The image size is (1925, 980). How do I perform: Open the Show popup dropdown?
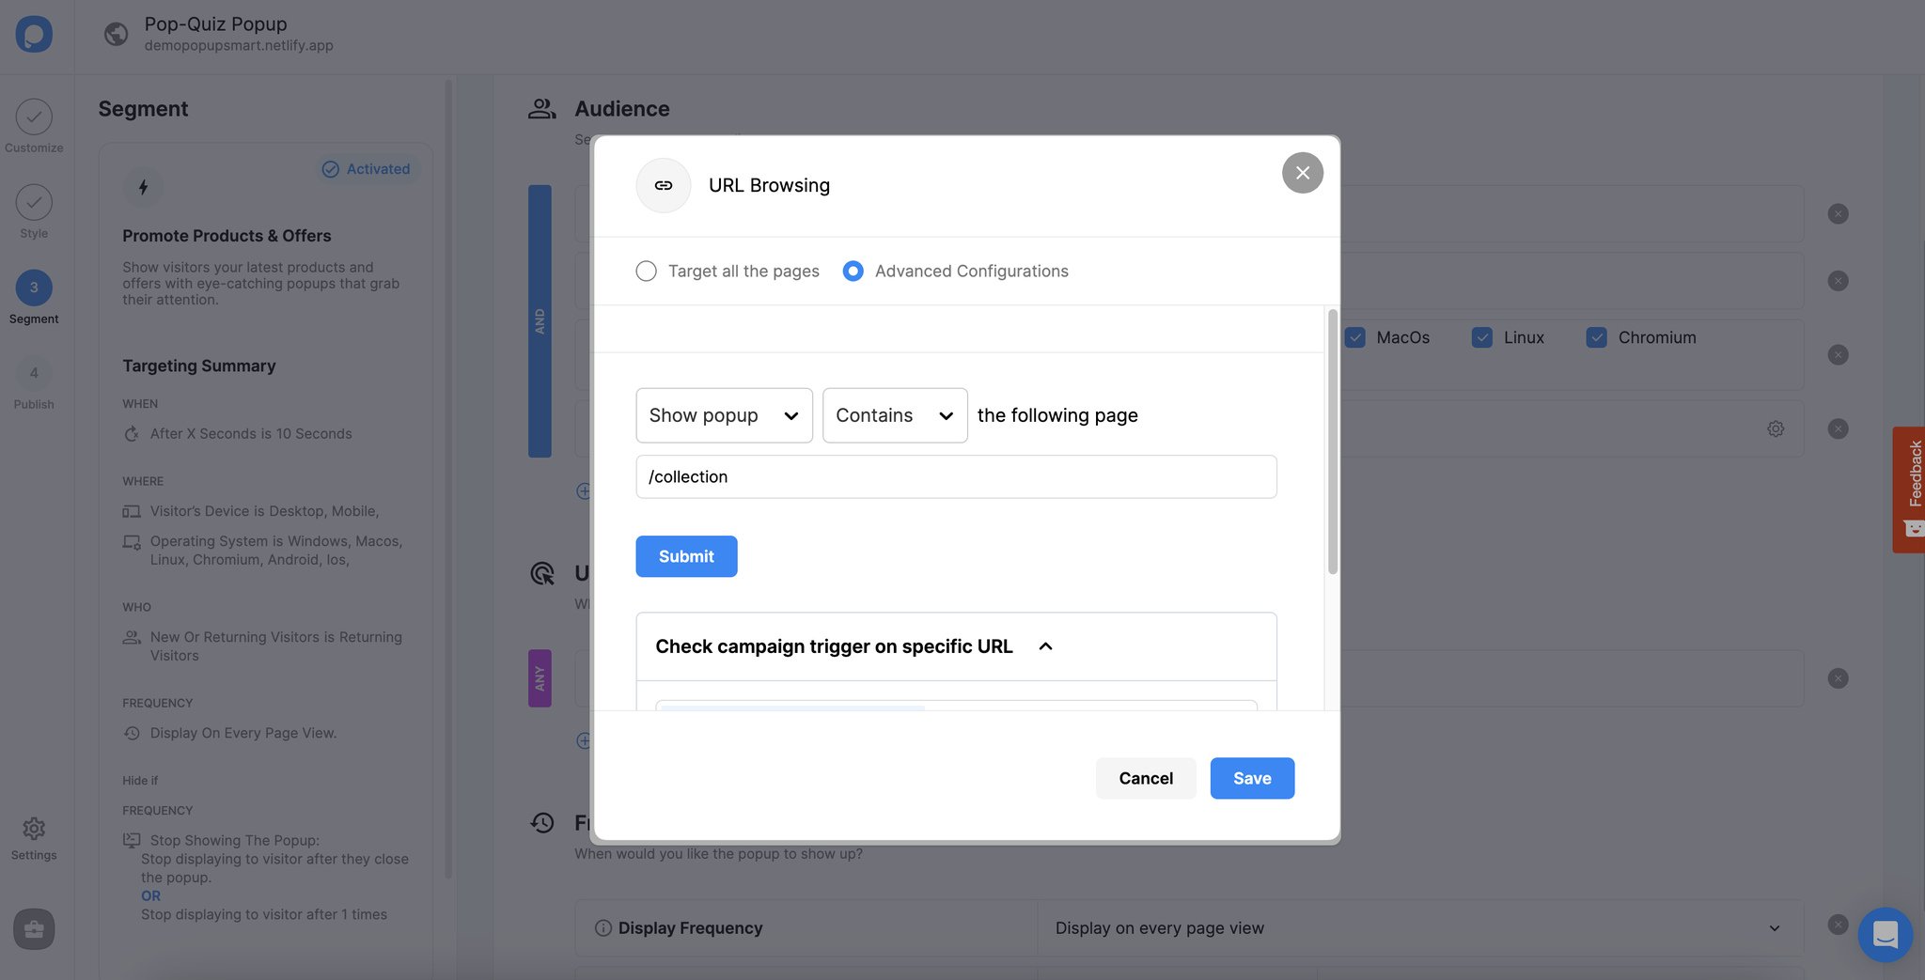click(x=723, y=415)
